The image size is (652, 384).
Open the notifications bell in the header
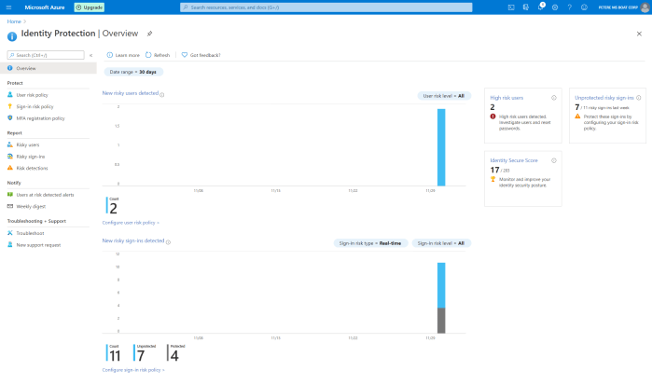click(x=540, y=7)
